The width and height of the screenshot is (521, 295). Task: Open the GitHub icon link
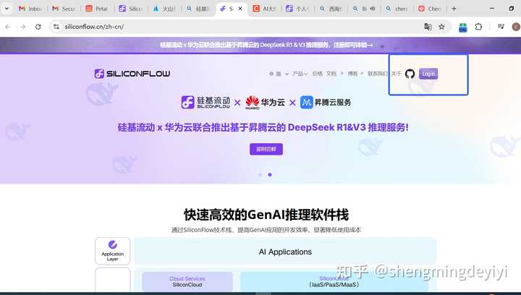[410, 74]
